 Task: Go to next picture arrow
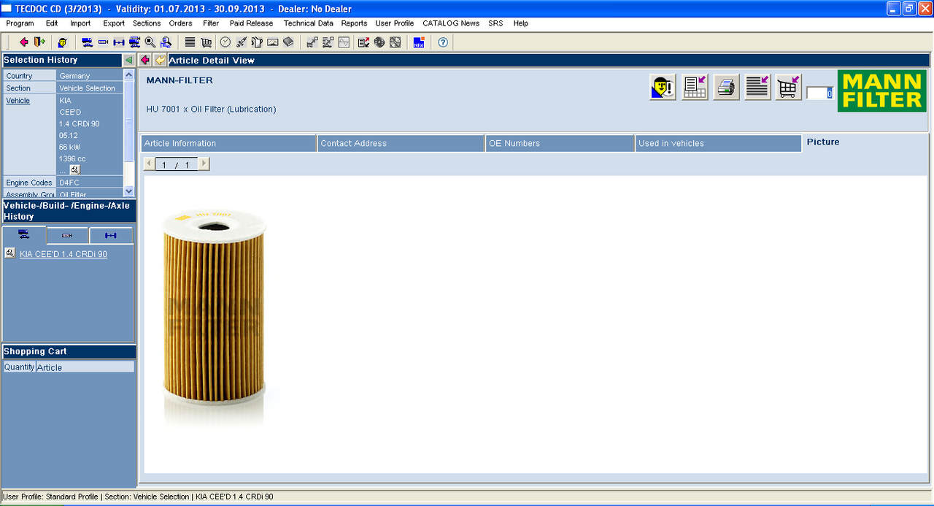204,164
